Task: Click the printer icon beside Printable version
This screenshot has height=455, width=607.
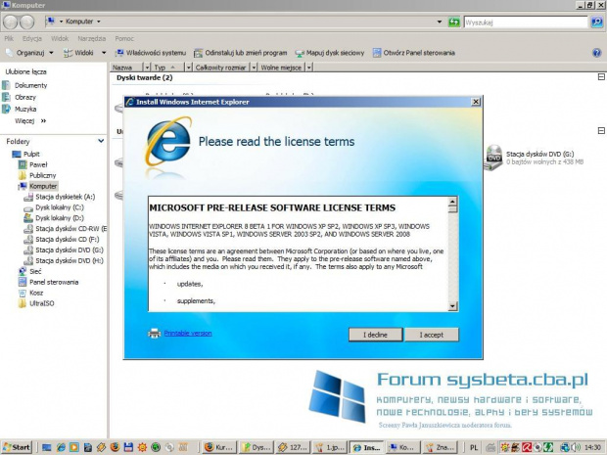Action: pos(154,333)
